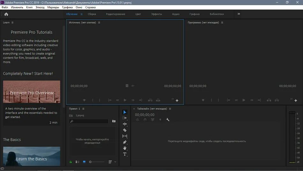The image size is (303, 171).
Task: Click the Timeline timecode 00;00;00;00
Action: click(145, 115)
